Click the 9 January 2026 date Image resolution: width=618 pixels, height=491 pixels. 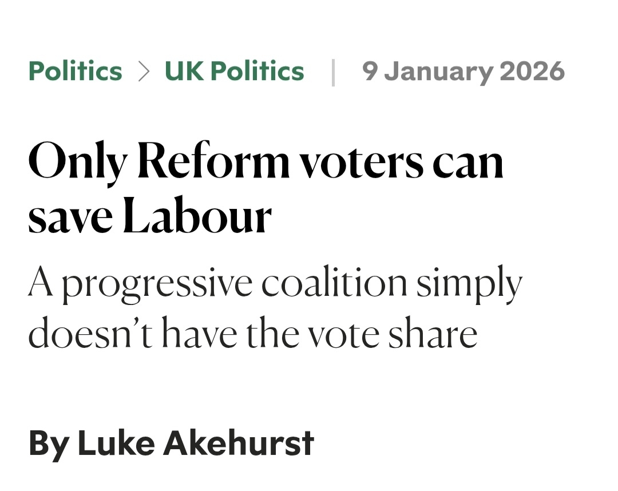click(463, 72)
